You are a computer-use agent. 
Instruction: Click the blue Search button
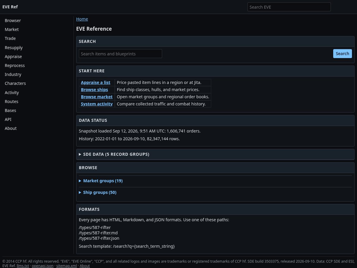tap(342, 54)
